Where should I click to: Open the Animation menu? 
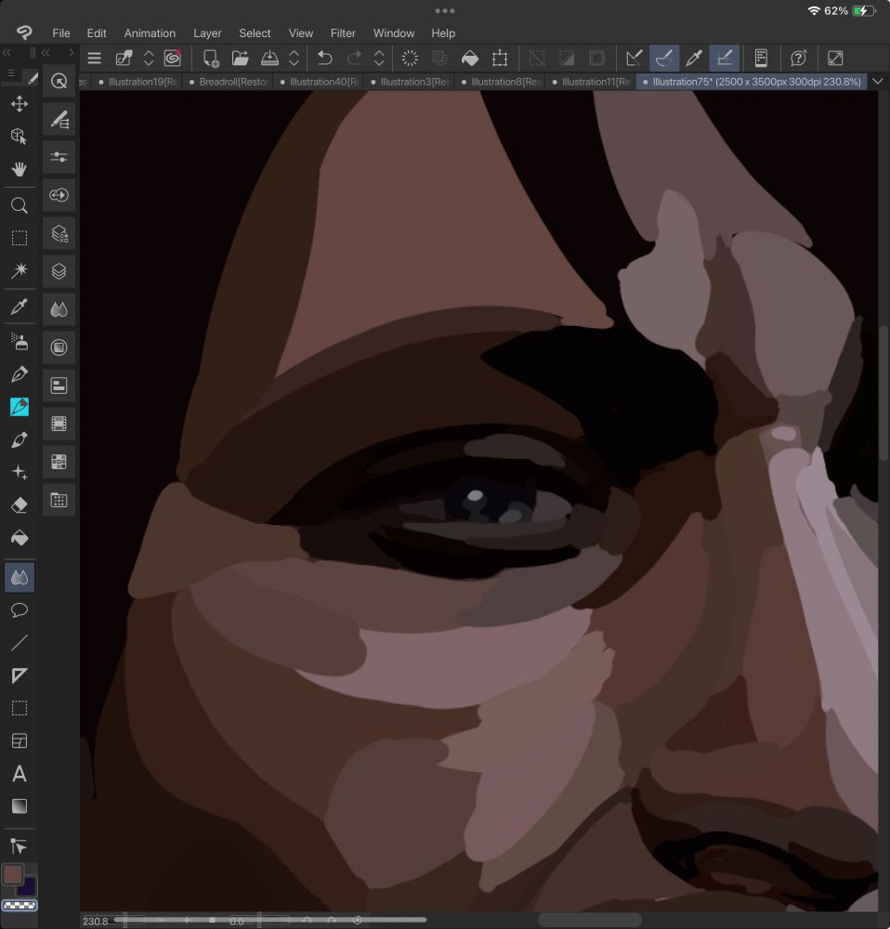coord(150,33)
